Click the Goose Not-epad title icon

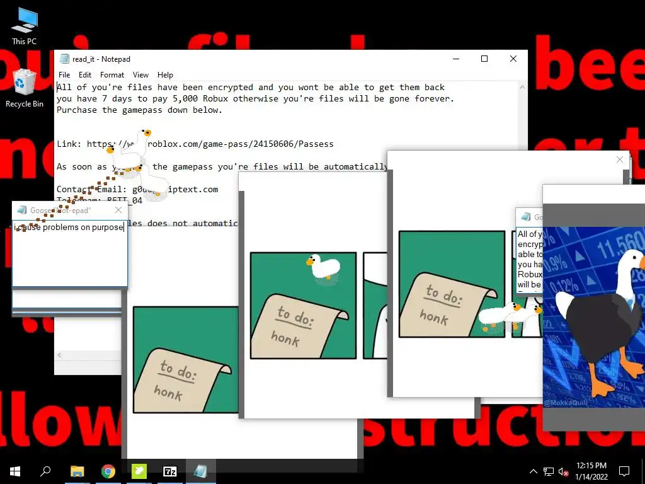click(22, 210)
